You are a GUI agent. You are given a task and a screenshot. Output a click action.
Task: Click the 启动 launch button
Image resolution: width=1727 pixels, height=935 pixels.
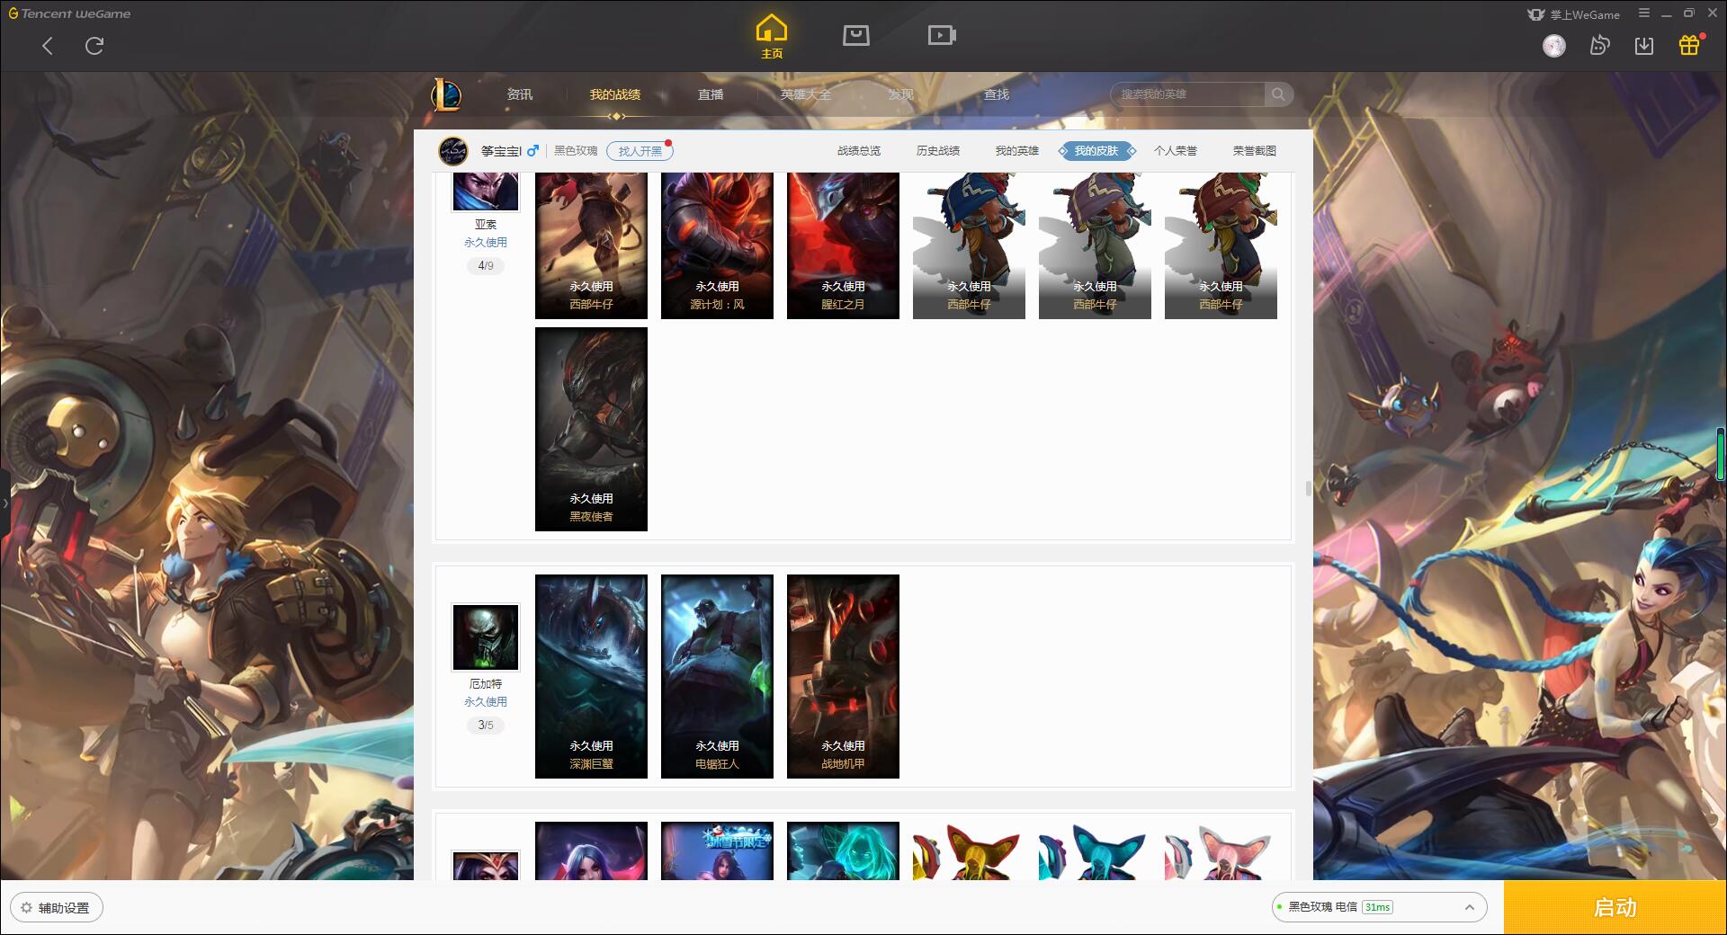pos(1615,908)
